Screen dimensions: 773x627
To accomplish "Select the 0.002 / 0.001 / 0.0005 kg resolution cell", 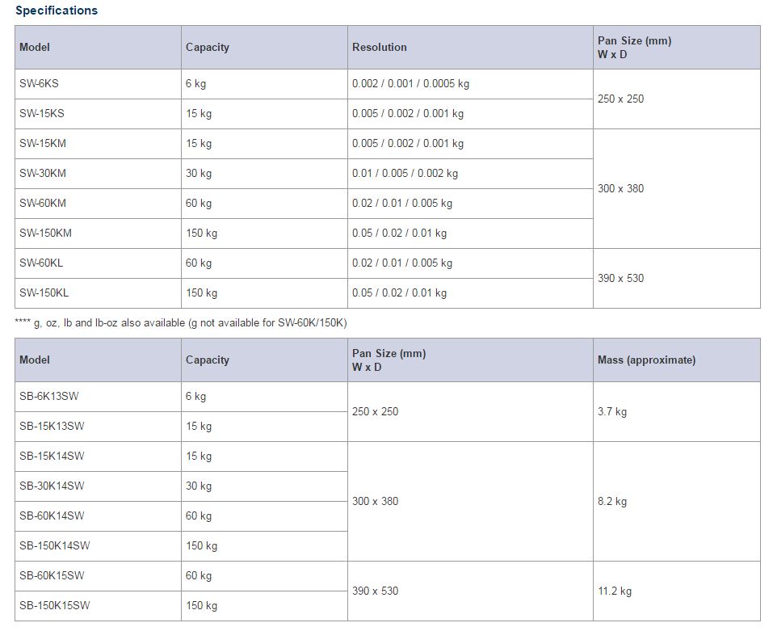I will click(470, 84).
